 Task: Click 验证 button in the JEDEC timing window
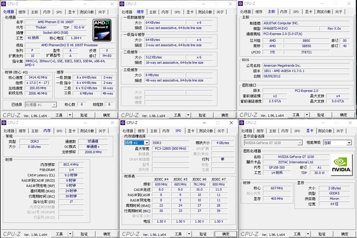pos(203,234)
